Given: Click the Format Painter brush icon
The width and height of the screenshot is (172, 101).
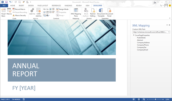Looking at the screenshot, I should [23, 2].
